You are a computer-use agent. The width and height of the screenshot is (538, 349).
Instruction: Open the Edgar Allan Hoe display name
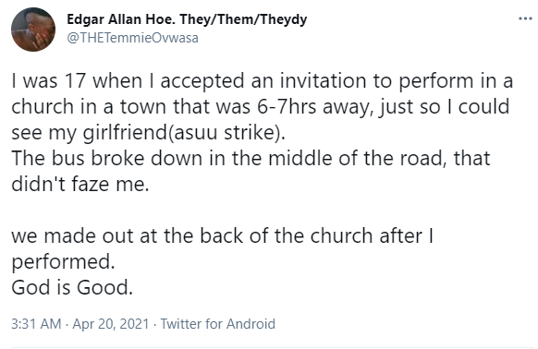pos(121,19)
